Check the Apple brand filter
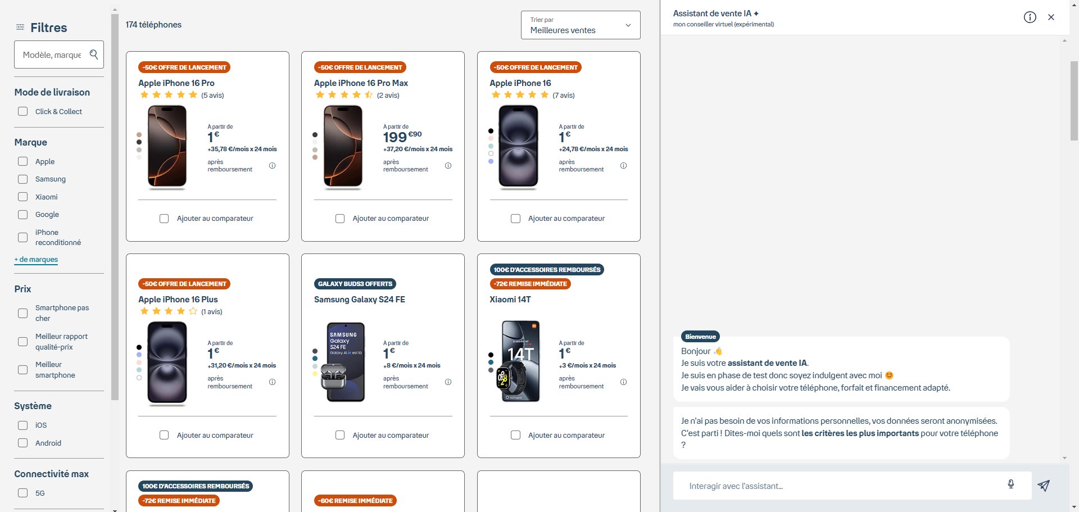The image size is (1079, 512). (22, 161)
